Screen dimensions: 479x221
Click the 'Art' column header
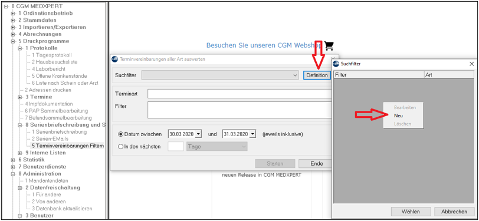[449, 74]
